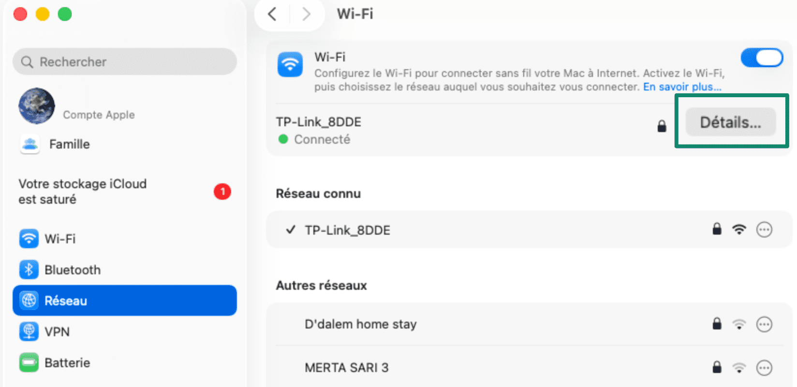Open the Réseau section from the sidebar
This screenshot has width=797, height=387.
tap(124, 300)
